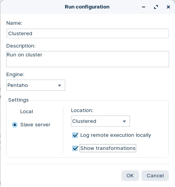Close the Run configuration dialog
175x187 pixels.
[x=168, y=7]
